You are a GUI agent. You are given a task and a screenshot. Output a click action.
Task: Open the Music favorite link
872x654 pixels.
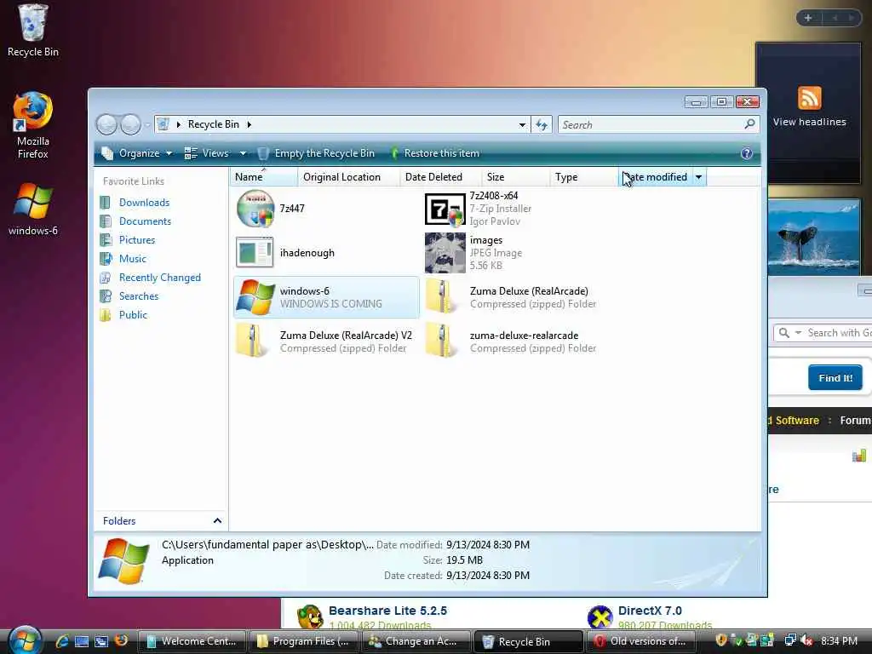point(132,259)
